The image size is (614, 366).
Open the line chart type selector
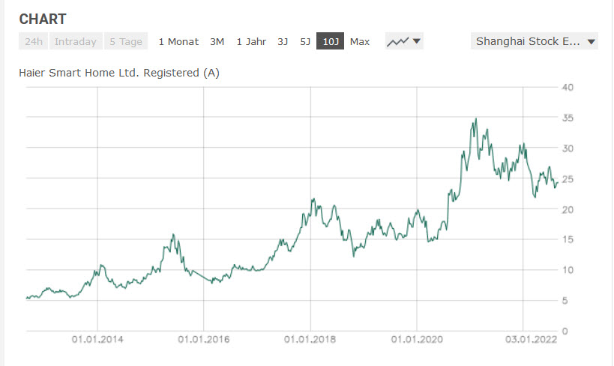(404, 41)
